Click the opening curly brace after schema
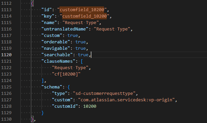Screen dimensions: 207x123 pos(69,87)
